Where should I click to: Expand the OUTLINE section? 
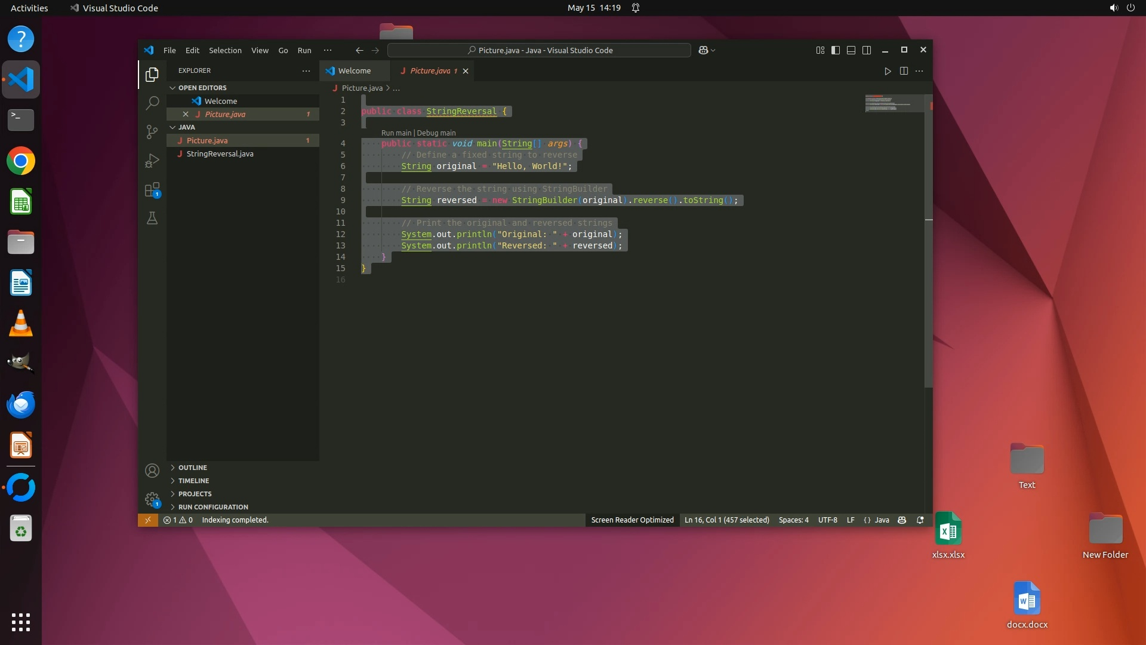click(192, 468)
